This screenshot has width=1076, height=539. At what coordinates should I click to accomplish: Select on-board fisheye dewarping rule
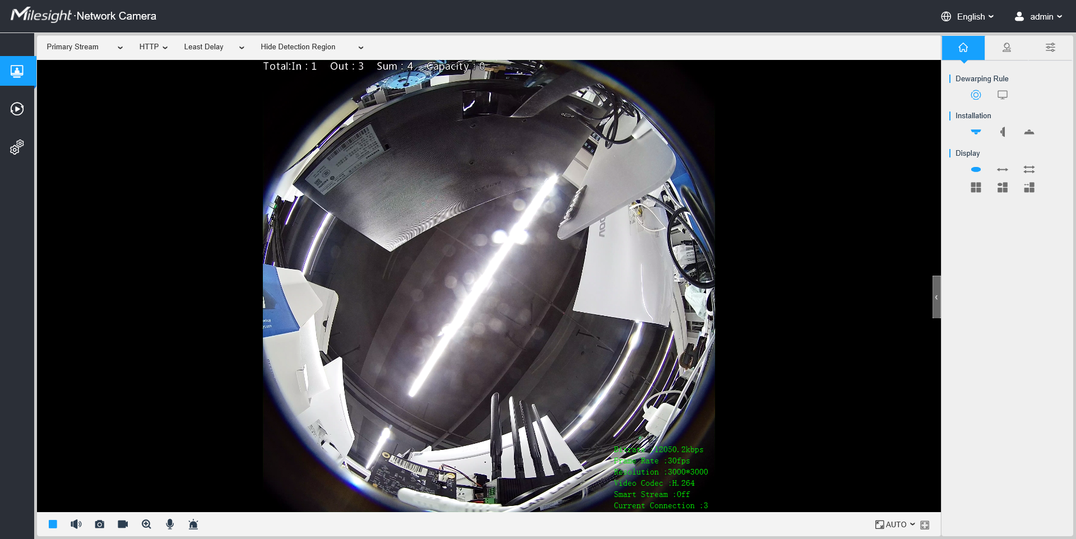(x=976, y=95)
